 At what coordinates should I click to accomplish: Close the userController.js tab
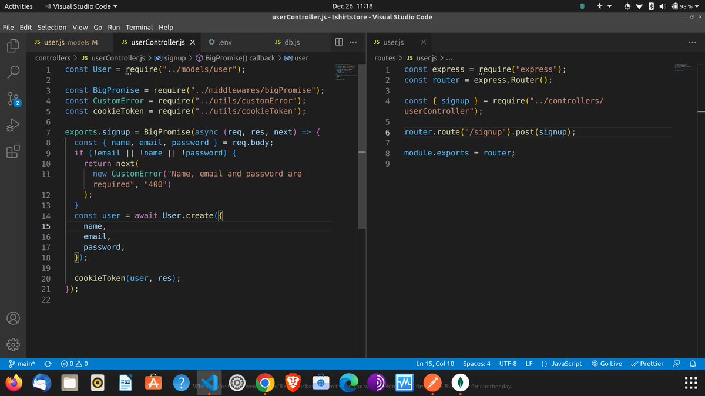pos(193,42)
